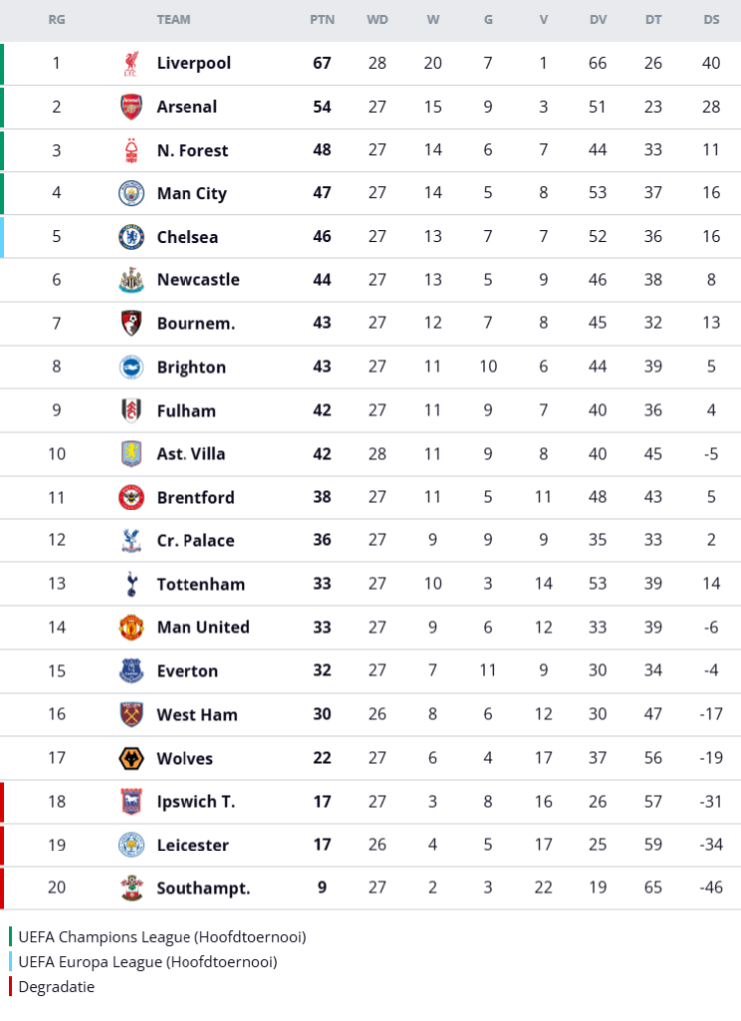
Task: Click the Chelsea club badge
Action: point(131,237)
